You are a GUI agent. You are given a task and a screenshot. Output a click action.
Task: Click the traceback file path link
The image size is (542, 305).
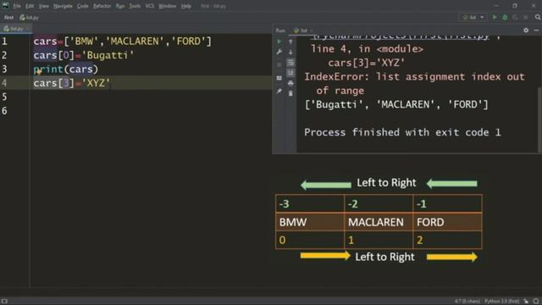(x=401, y=37)
